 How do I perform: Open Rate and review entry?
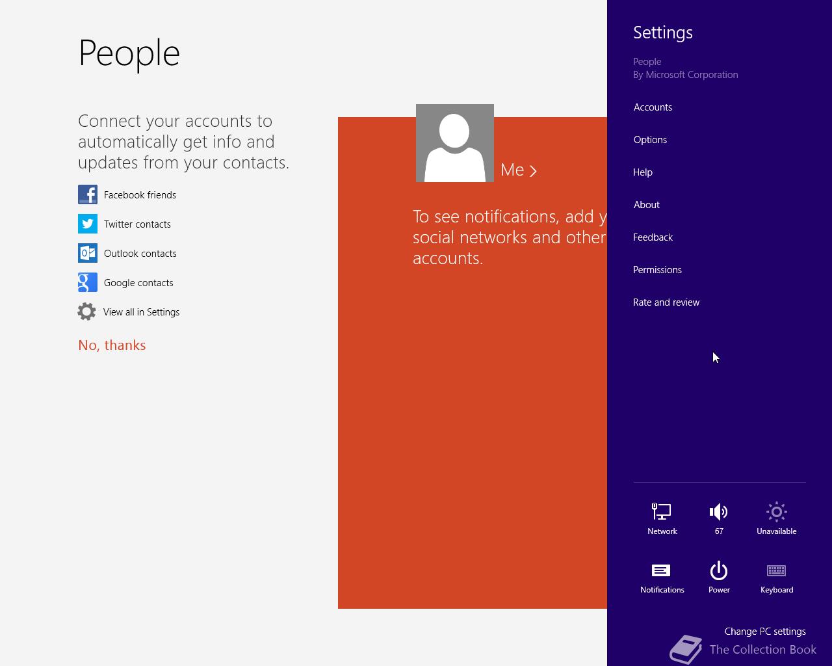tap(666, 302)
